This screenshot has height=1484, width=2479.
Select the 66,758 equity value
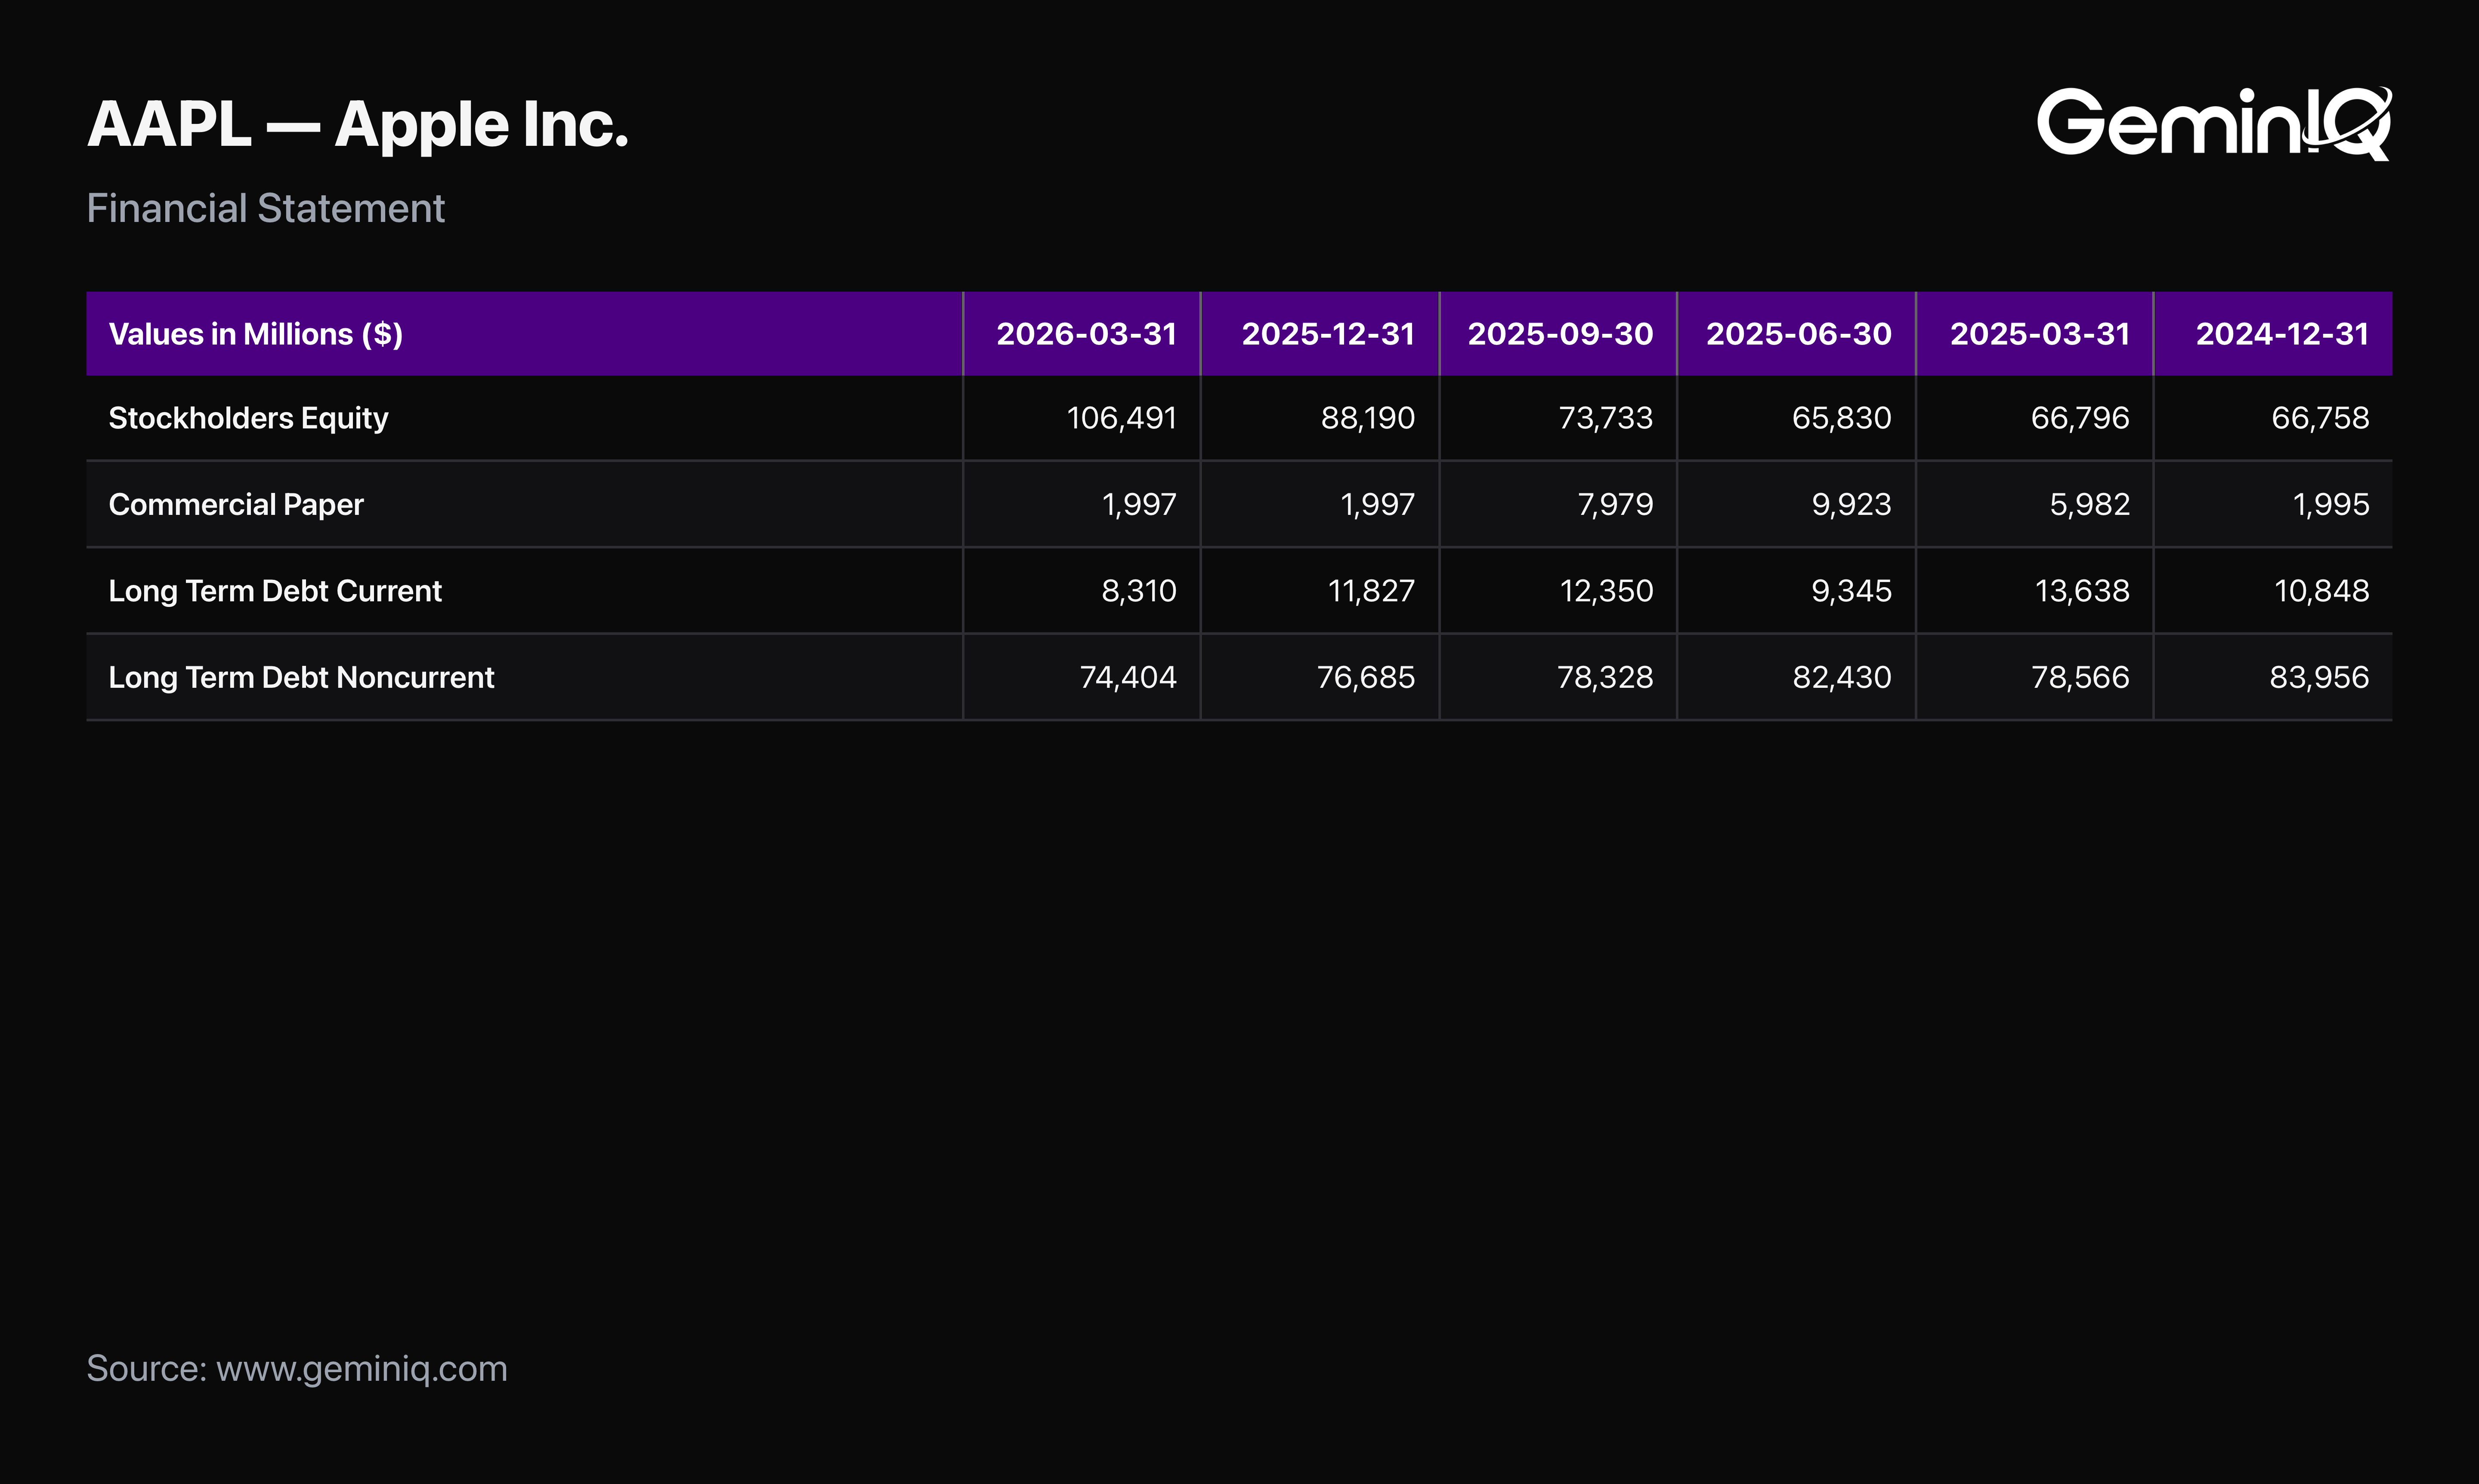coord(2320,418)
